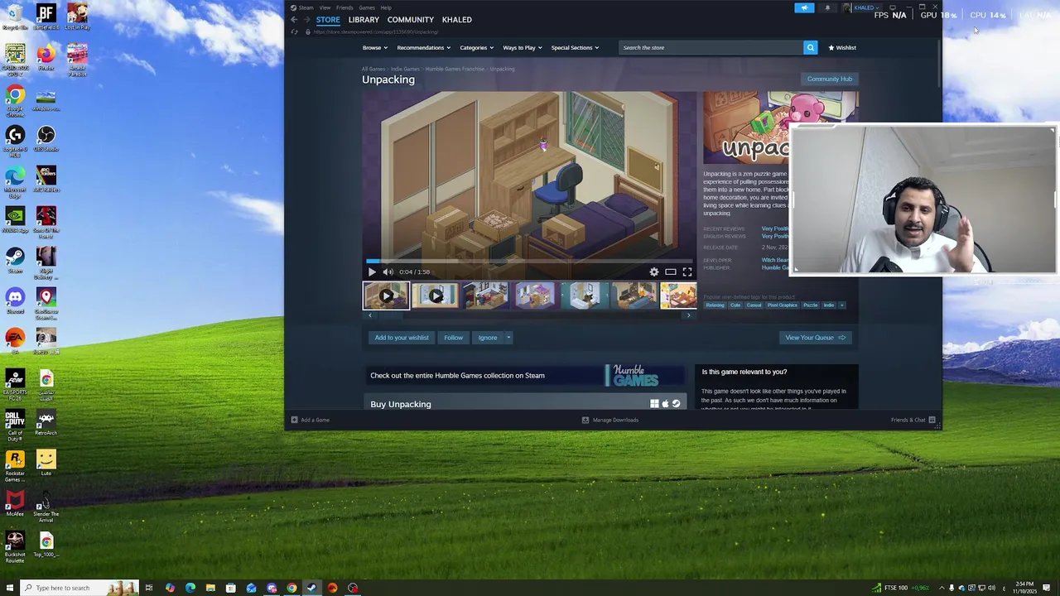Screen dimensions: 1060x596
Task: Open the Discord desktop icon
Action: coord(15,301)
